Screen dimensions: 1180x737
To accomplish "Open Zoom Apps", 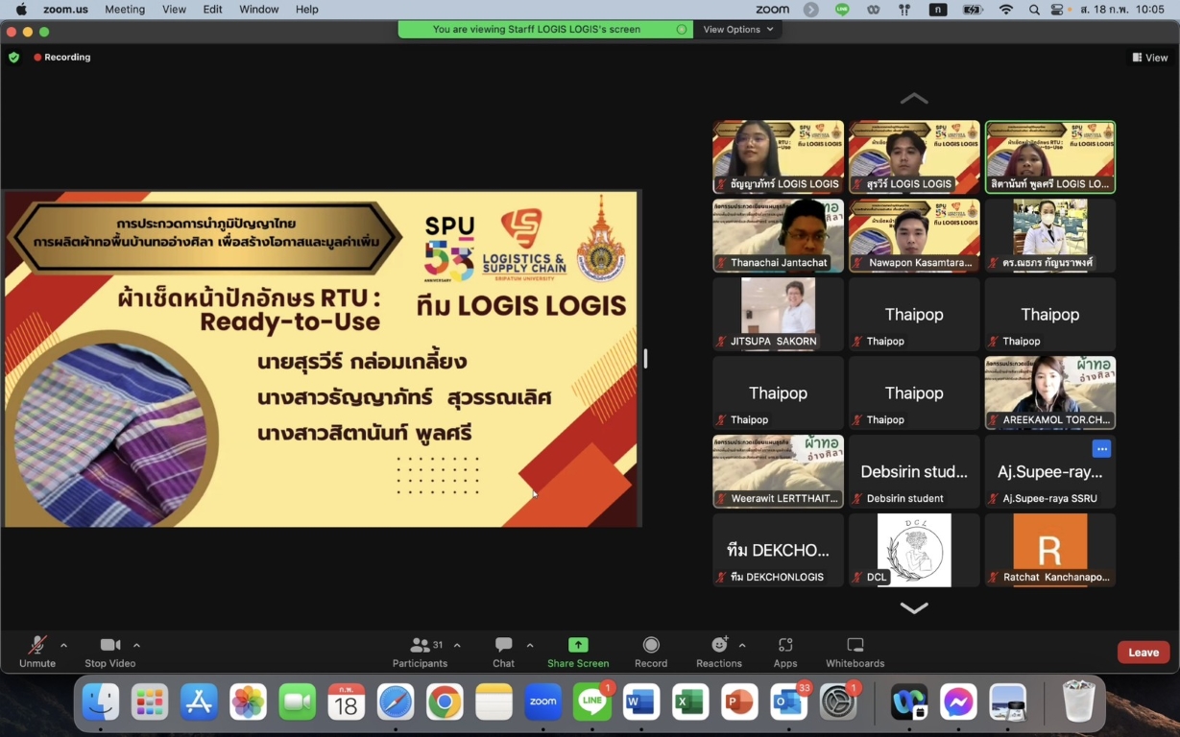I will [x=785, y=652].
